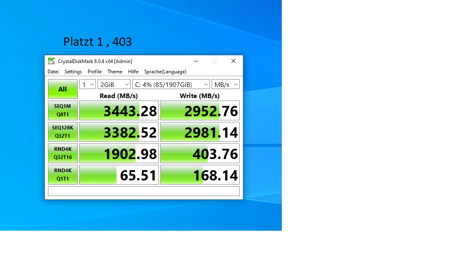Image resolution: width=476 pixels, height=267 pixels.
Task: Expand the test count dropdown showing 1
Action: (88, 84)
